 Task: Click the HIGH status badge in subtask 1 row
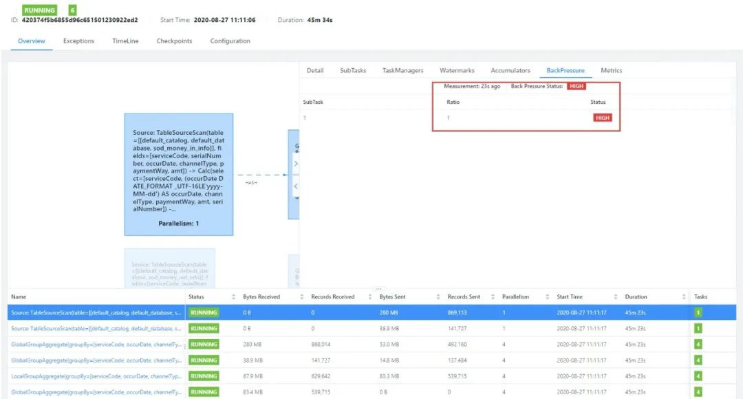click(602, 118)
